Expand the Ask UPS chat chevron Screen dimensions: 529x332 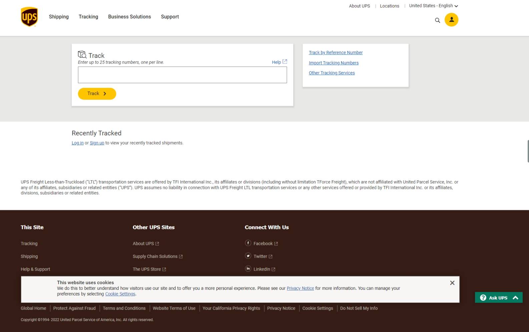click(x=515, y=298)
